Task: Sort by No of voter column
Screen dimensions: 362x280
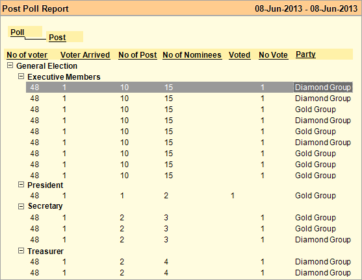Action: (x=27, y=55)
